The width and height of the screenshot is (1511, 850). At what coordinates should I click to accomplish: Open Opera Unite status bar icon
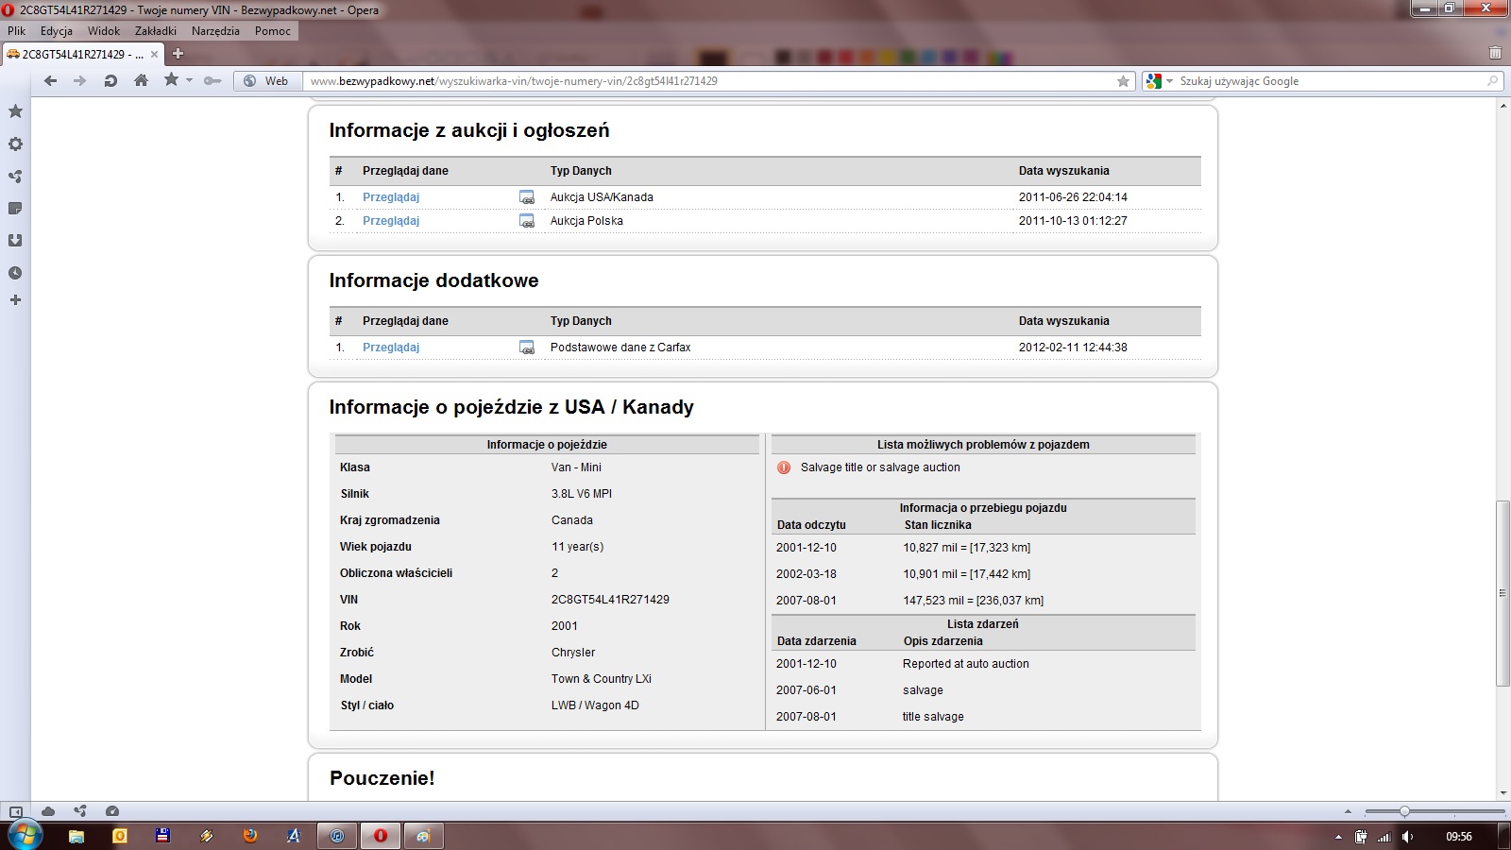(x=80, y=811)
